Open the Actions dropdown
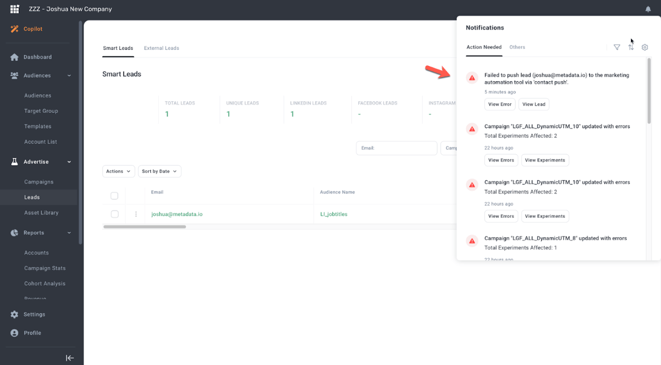 [118, 171]
